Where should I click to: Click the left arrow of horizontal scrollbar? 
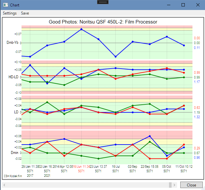tap(4, 185)
